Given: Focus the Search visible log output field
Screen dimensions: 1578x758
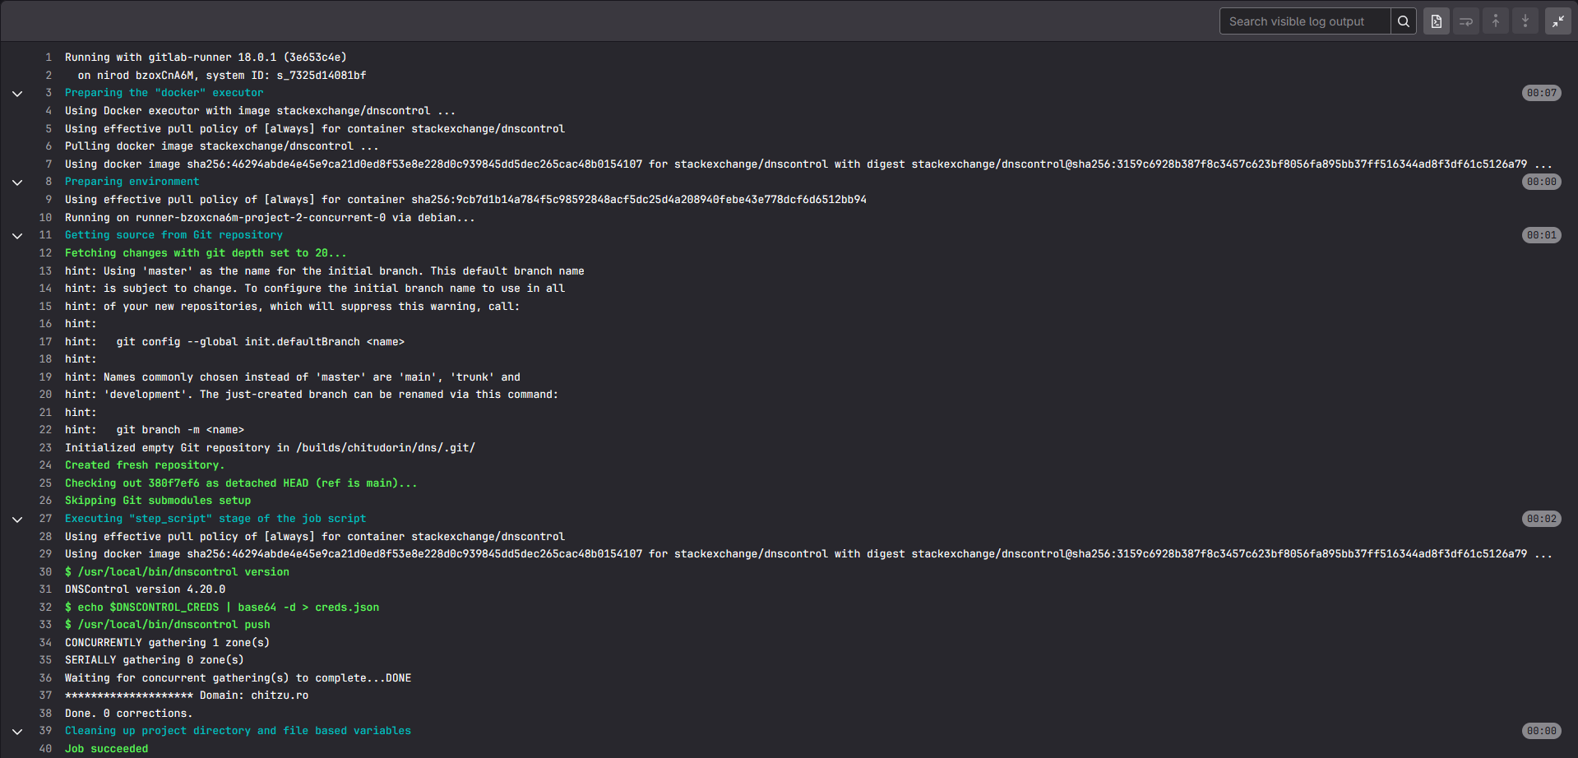Looking at the screenshot, I should (x=1305, y=21).
